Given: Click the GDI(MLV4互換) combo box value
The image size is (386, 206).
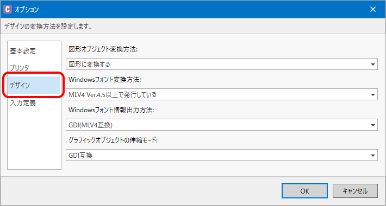Looking at the screenshot, I should (222, 125).
